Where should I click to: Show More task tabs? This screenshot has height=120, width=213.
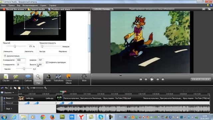84,78
